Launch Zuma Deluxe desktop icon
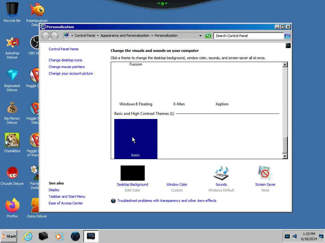This screenshot has width=325, height=243. (37, 208)
